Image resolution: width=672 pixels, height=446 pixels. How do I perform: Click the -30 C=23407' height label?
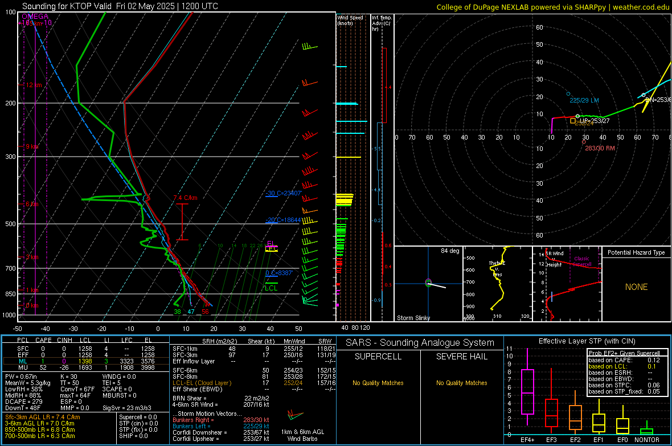pos(284,194)
